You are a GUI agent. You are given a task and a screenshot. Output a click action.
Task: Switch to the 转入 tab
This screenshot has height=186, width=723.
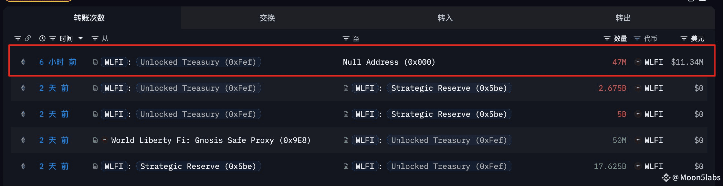pos(445,18)
